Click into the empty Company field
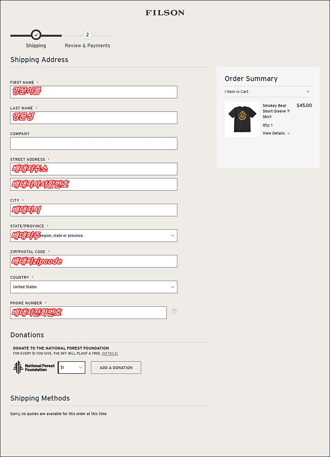Viewport: 330px width, 457px height. 94,143
